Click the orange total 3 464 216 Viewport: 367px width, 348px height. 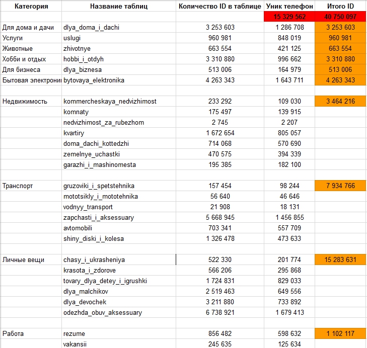tap(340, 101)
